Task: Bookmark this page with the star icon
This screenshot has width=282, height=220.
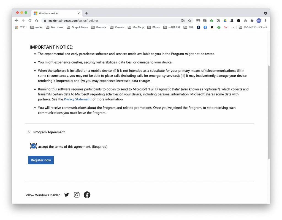Action: click(189, 21)
